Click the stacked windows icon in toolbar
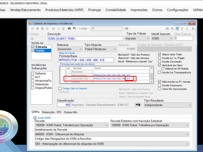This screenshot has height=152, width=203. (167, 28)
